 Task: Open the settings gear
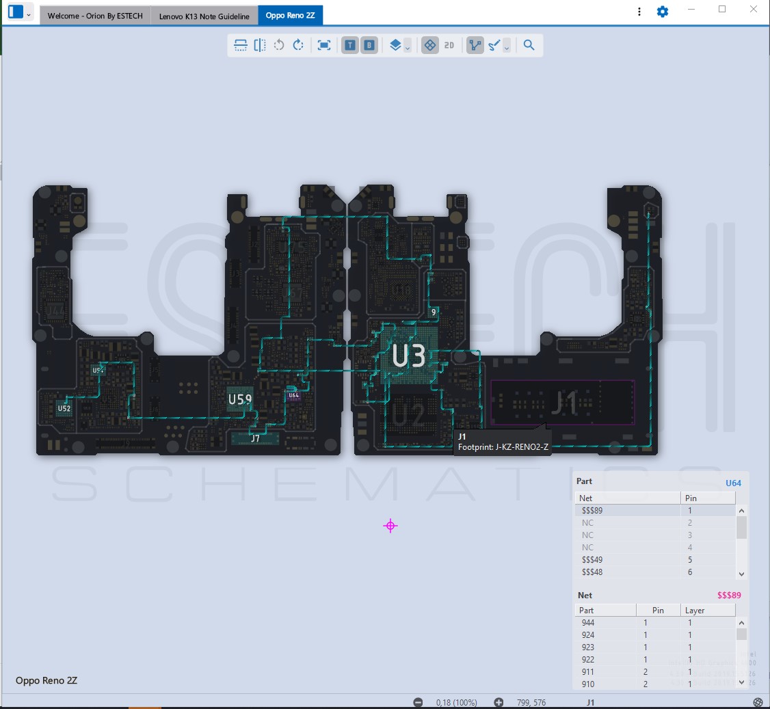(x=662, y=12)
